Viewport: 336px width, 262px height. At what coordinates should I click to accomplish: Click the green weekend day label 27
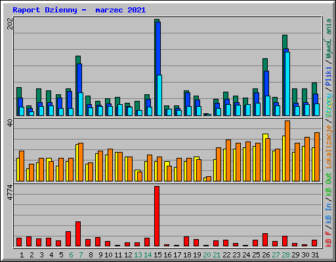(276, 255)
